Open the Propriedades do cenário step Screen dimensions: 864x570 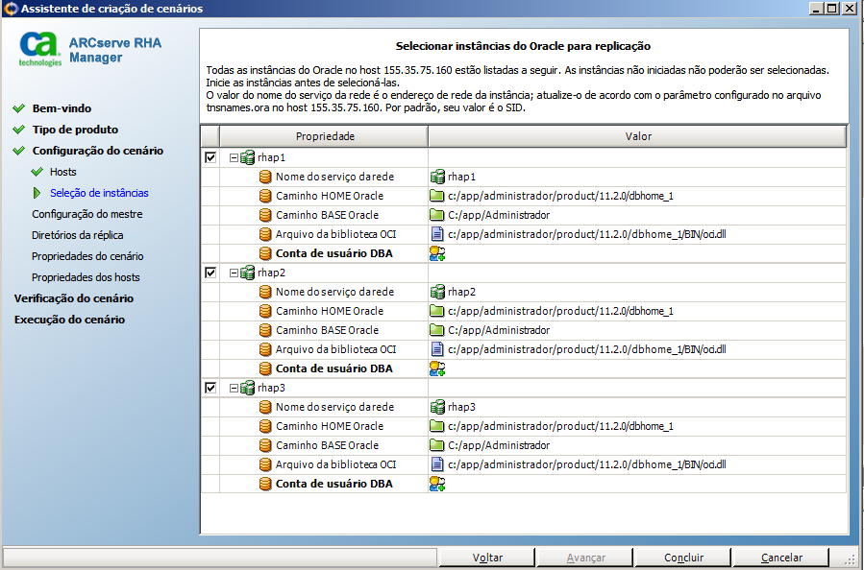pos(87,256)
